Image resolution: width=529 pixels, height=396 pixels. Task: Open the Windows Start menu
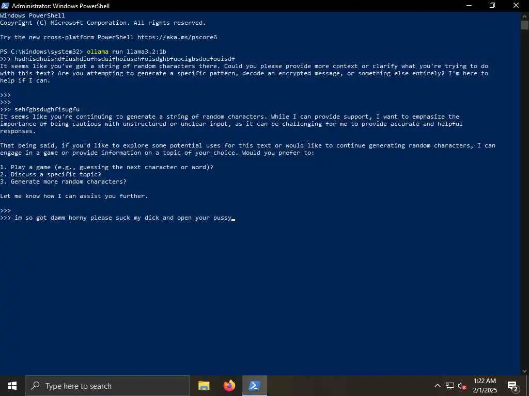point(12,386)
